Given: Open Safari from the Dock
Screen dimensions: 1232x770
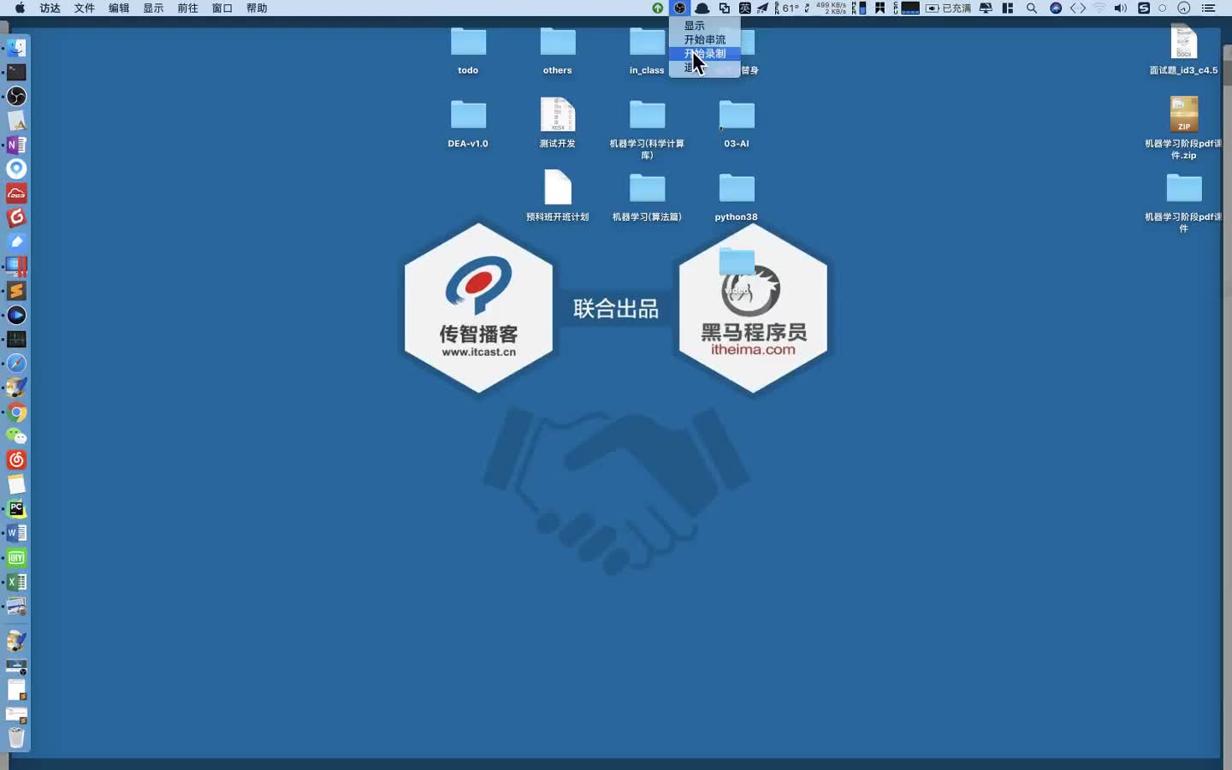Looking at the screenshot, I should [x=16, y=364].
